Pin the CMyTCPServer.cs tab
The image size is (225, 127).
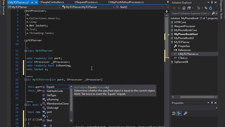[x=32, y=2]
